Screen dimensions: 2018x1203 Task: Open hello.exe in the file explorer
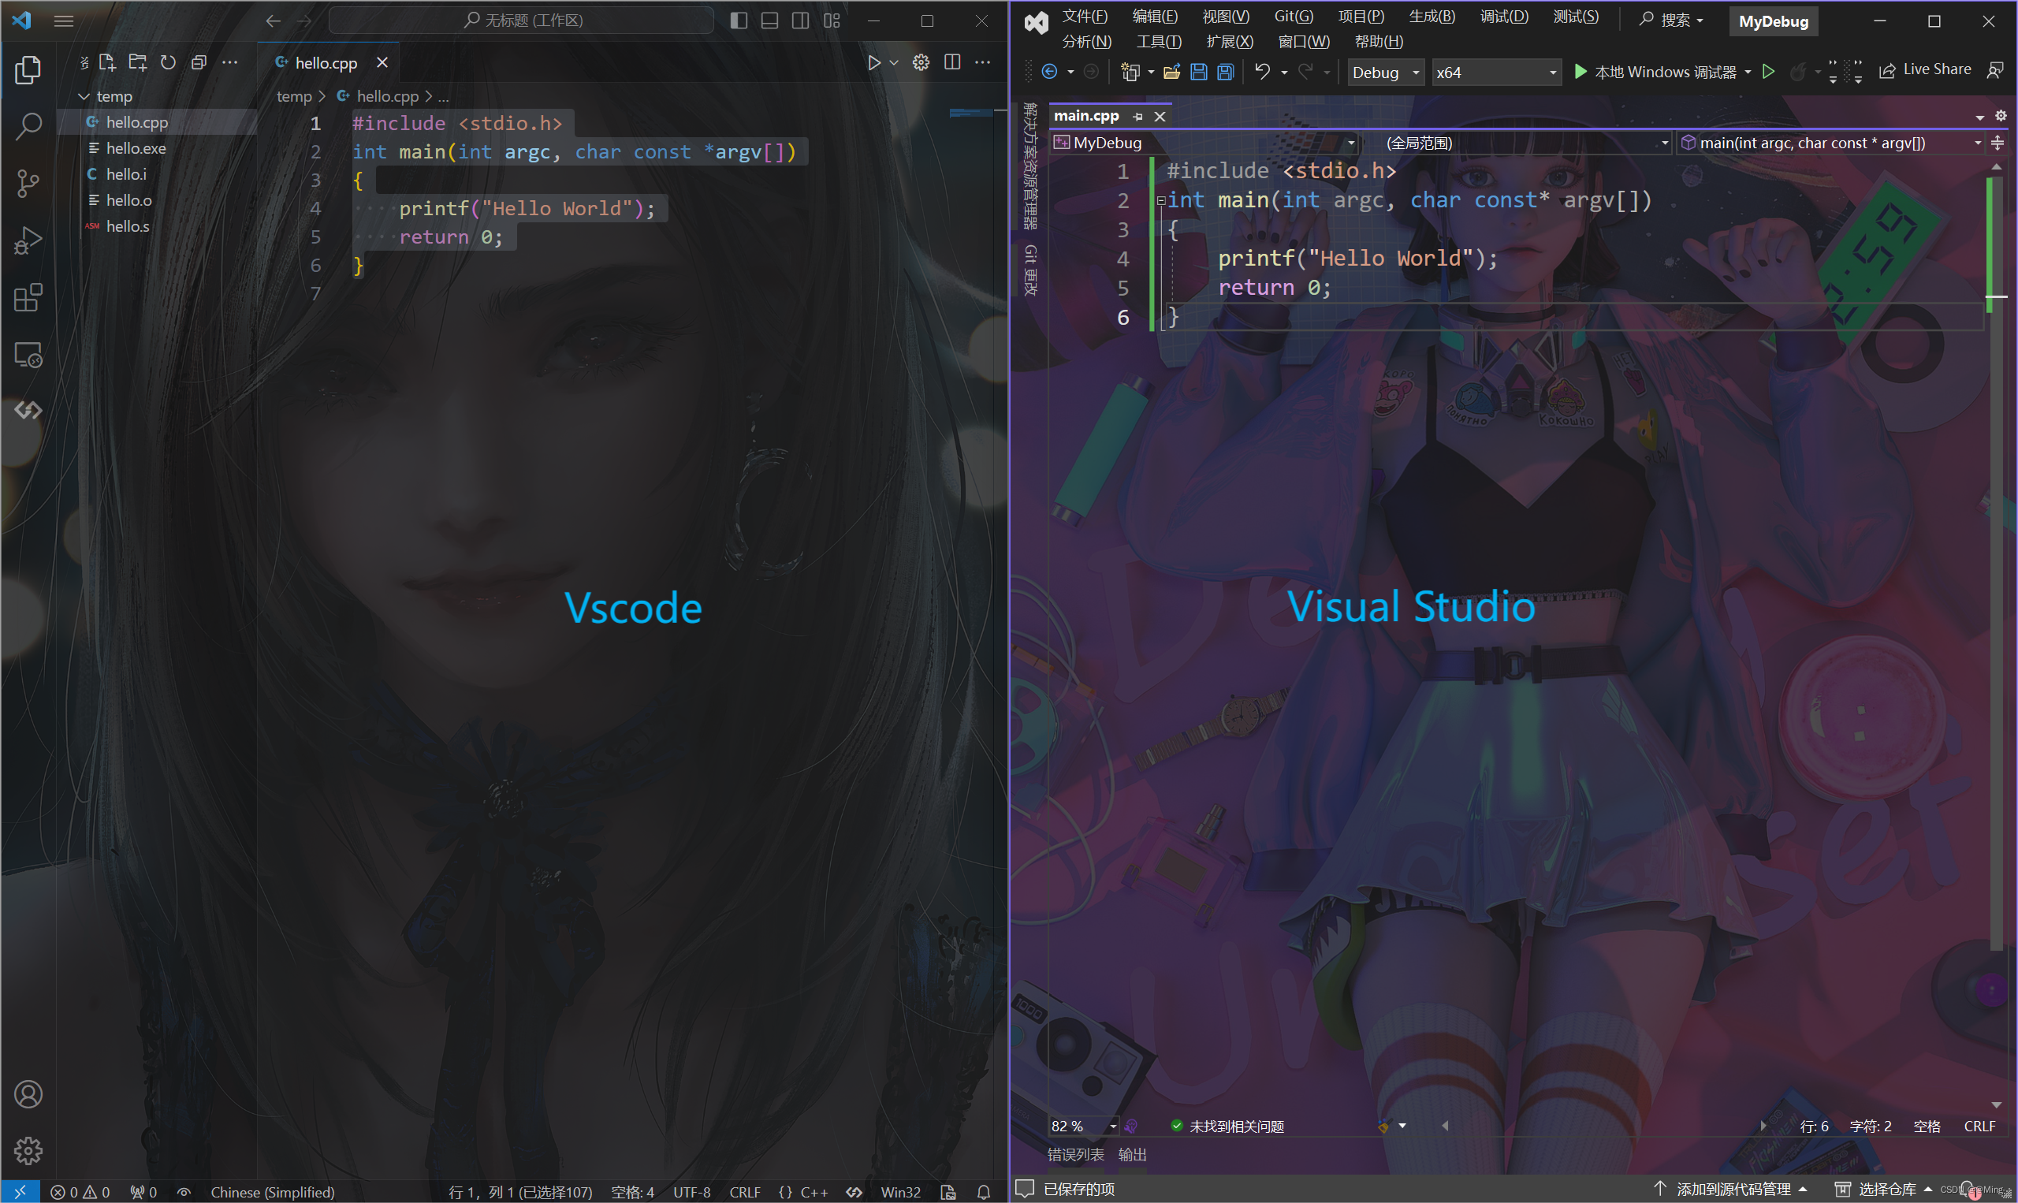click(x=136, y=148)
